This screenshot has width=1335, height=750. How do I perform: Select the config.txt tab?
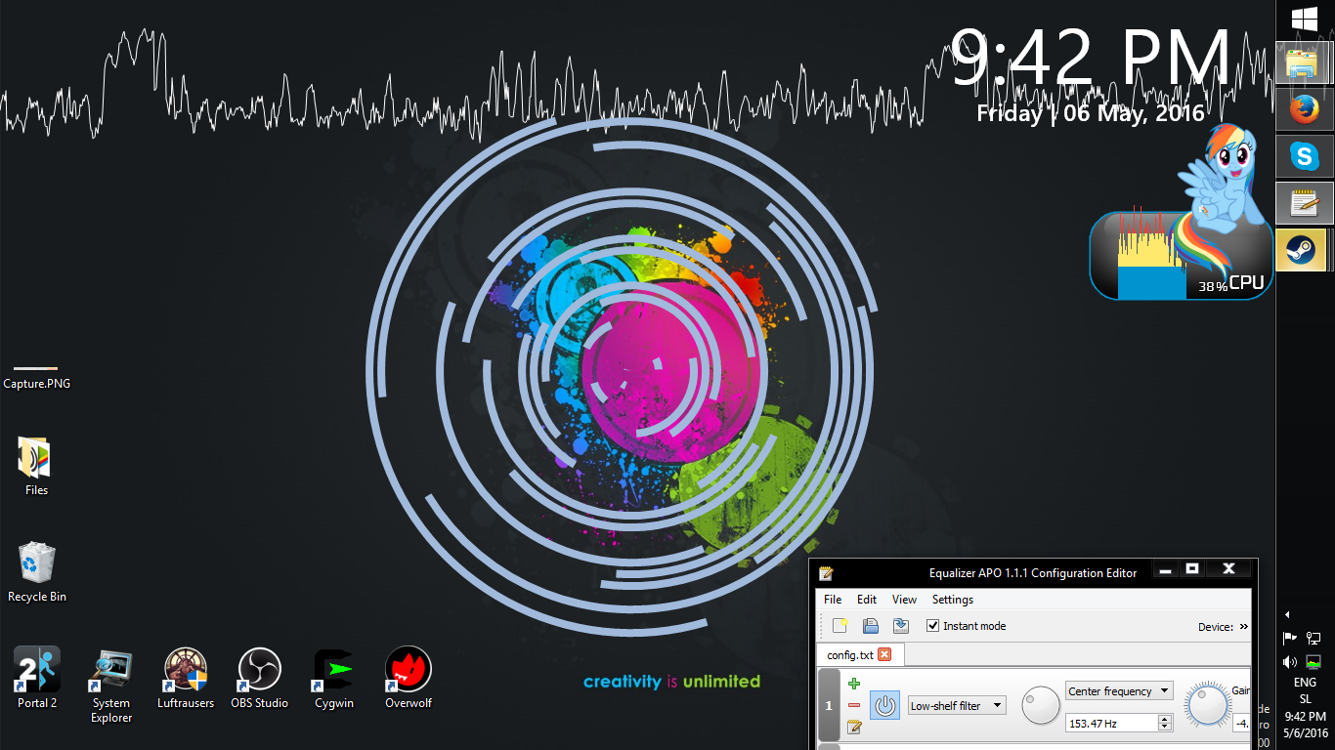click(x=849, y=655)
